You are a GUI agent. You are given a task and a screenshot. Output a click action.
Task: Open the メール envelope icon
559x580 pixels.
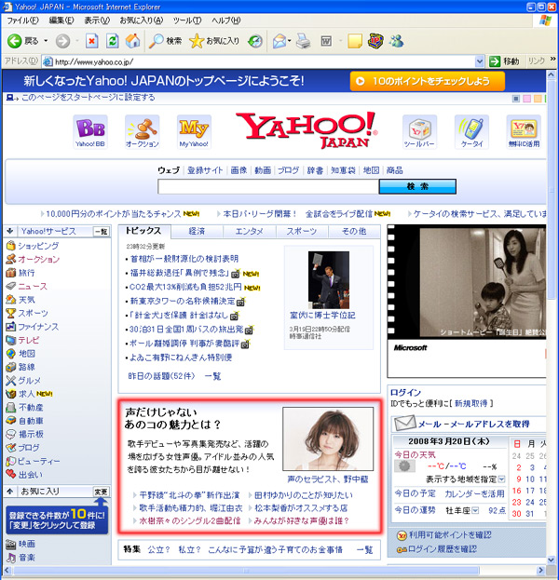[404, 424]
